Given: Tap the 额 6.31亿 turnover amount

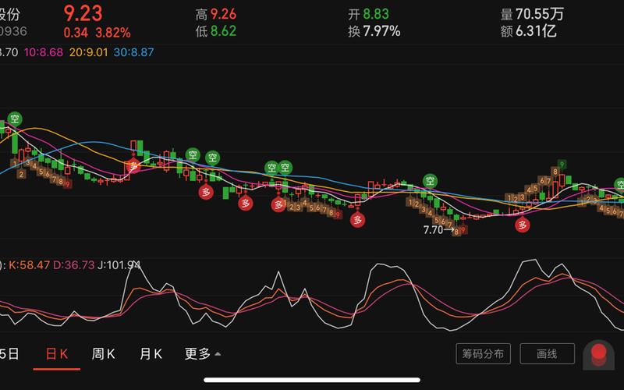Looking at the screenshot, I should (529, 31).
